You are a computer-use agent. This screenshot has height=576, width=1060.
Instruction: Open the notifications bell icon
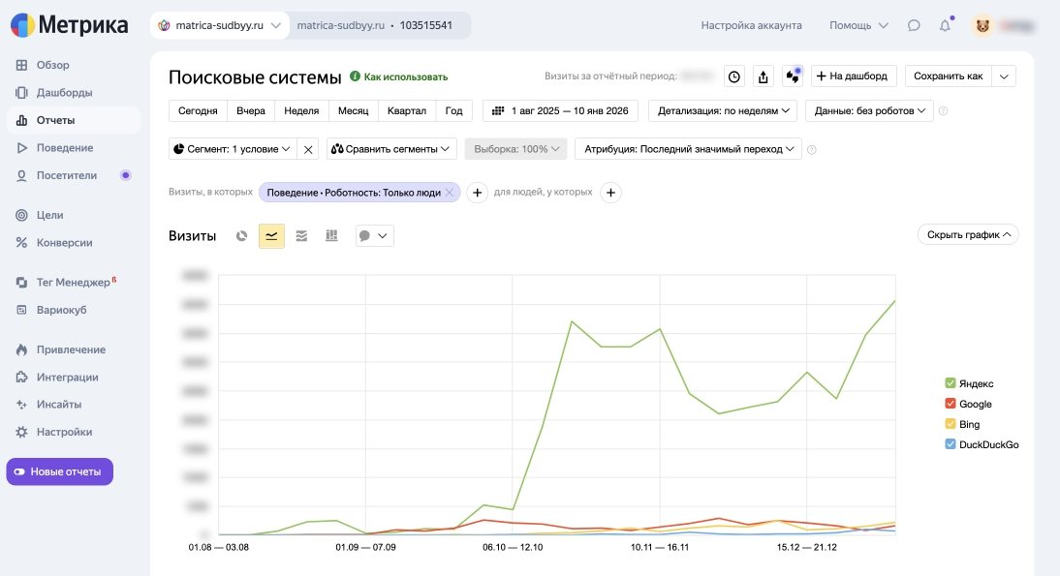coord(945,25)
